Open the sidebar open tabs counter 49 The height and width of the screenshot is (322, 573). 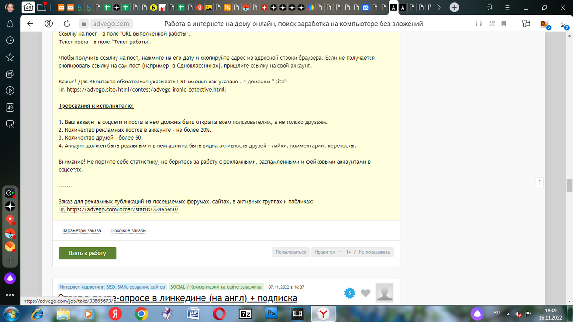click(x=10, y=107)
